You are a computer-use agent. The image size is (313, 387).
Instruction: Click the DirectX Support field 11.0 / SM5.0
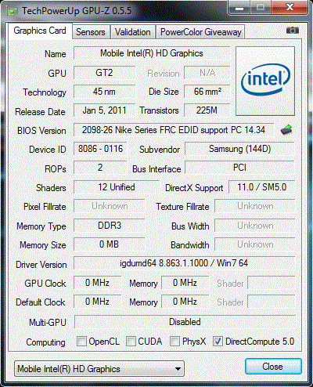261,187
